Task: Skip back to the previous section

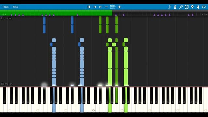Action: point(95,7)
